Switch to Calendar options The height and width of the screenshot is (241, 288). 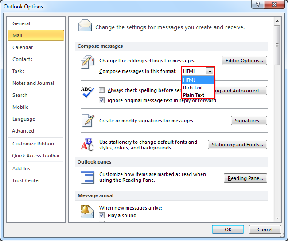(x=36, y=47)
